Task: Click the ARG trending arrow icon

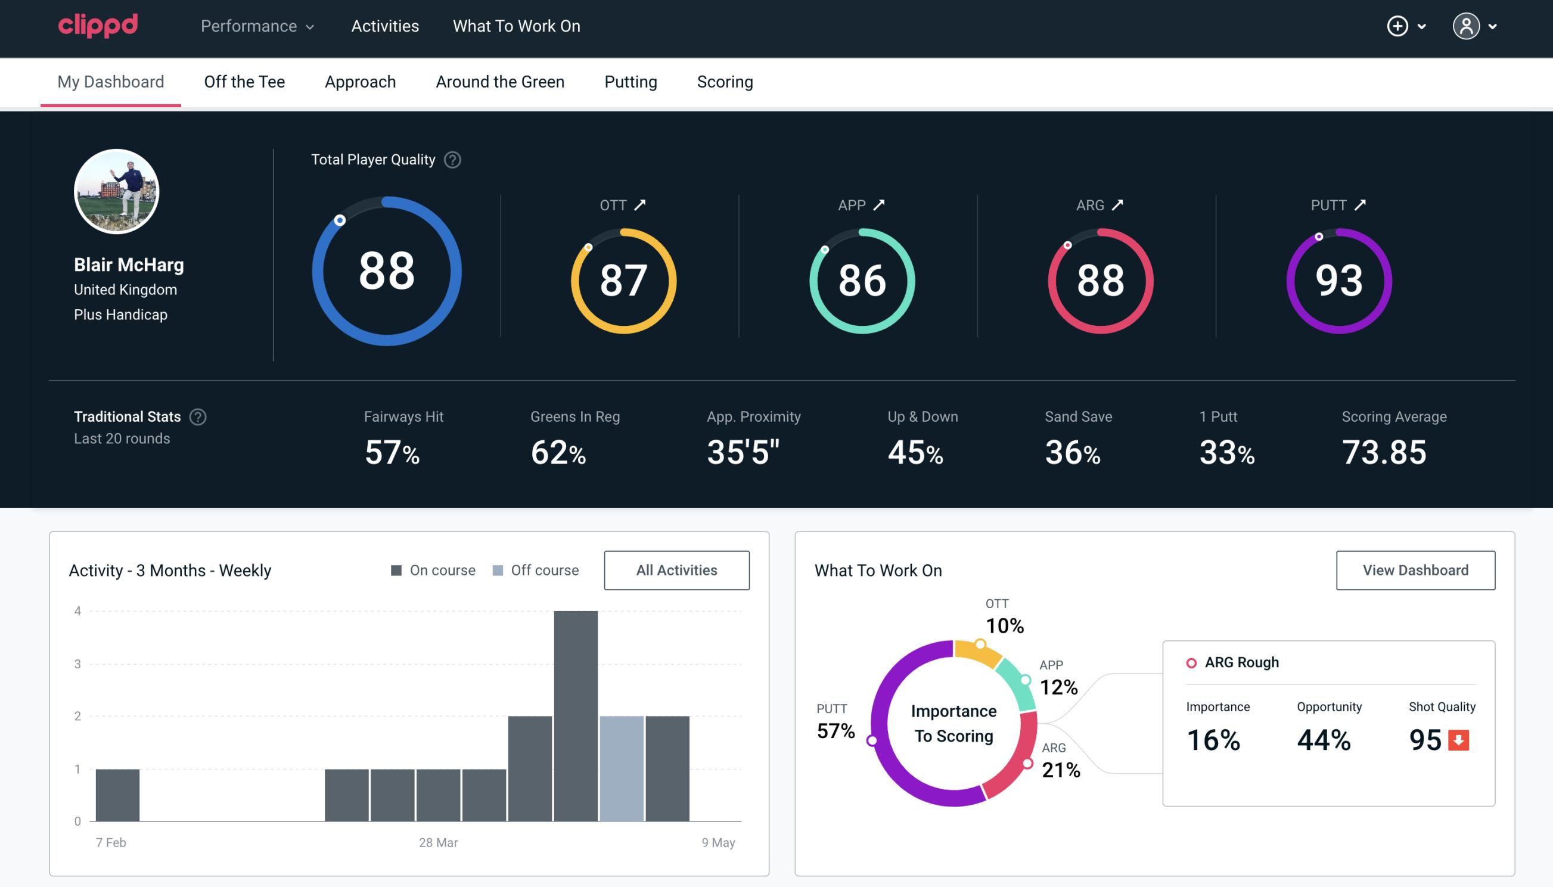Action: (x=1121, y=205)
